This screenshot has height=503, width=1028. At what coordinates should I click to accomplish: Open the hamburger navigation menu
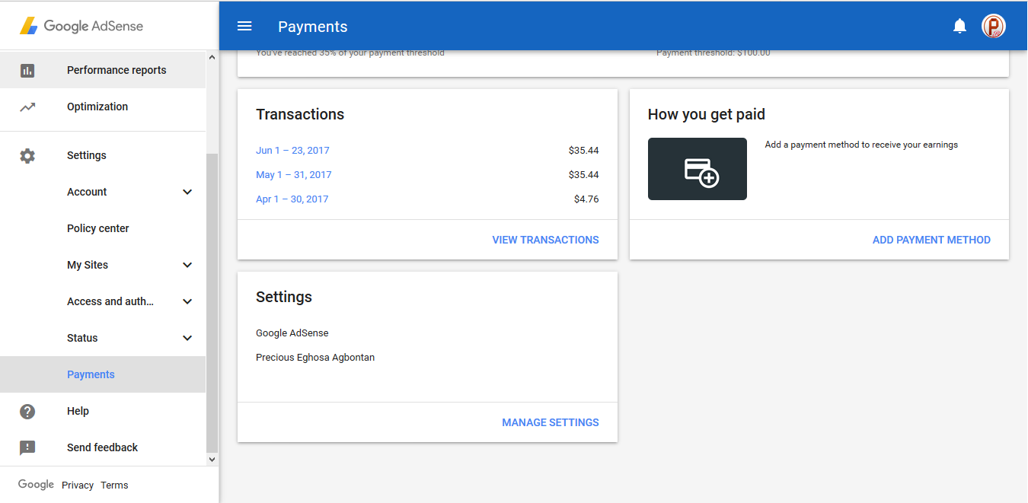point(244,27)
